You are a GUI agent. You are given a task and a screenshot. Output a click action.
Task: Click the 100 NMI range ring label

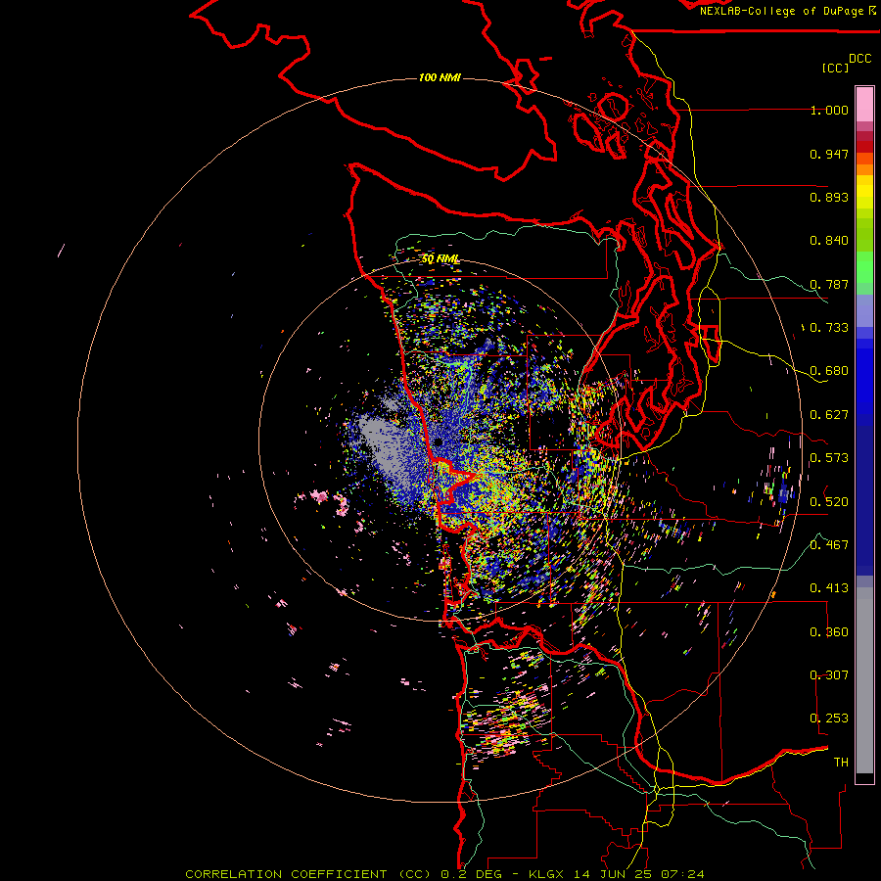[x=440, y=77]
